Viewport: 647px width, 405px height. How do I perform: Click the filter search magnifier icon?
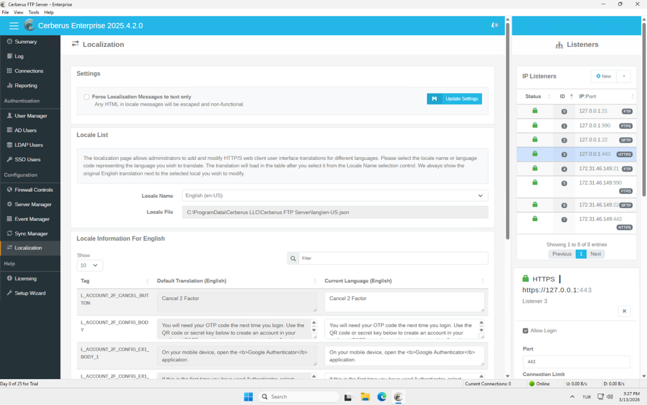(293, 259)
